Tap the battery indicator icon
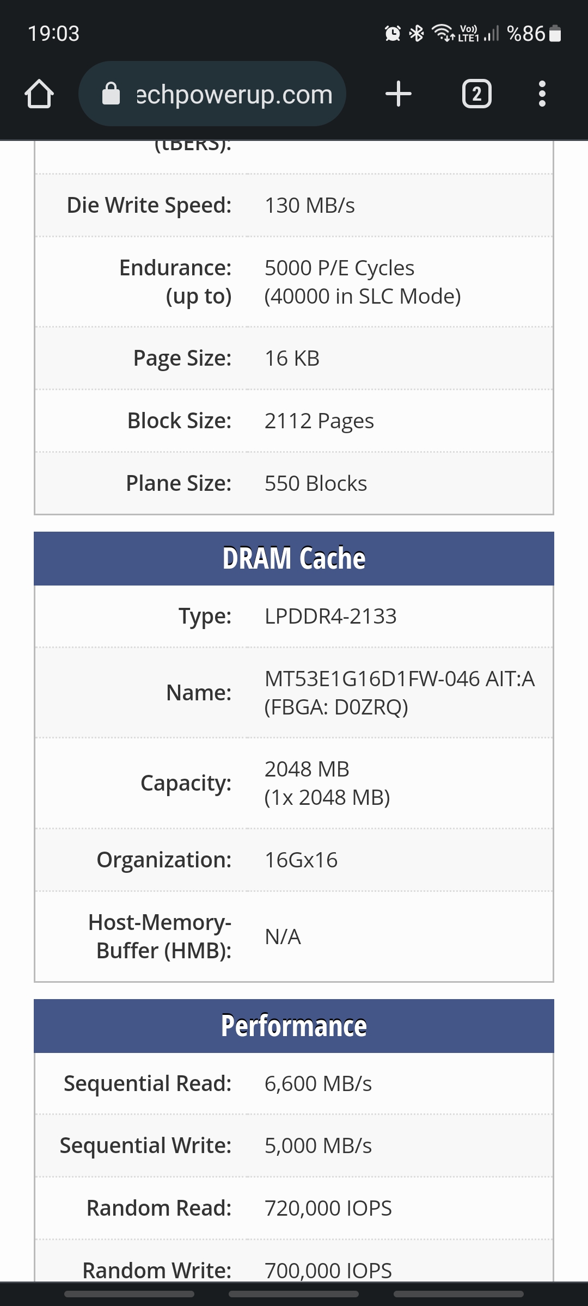 point(555,34)
